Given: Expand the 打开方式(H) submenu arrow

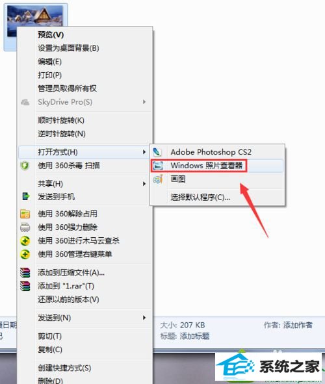Looking at the screenshot, I should (x=144, y=152).
